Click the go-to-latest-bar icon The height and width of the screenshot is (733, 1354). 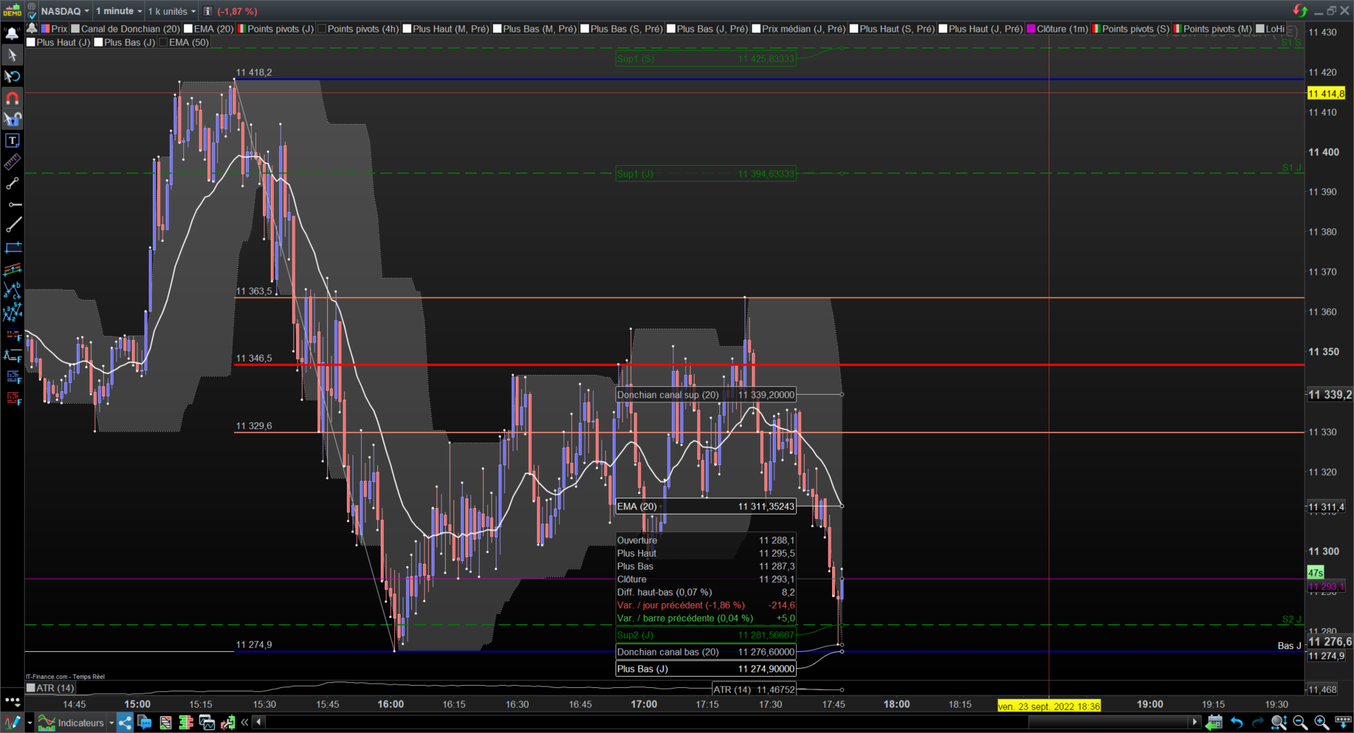click(1214, 722)
